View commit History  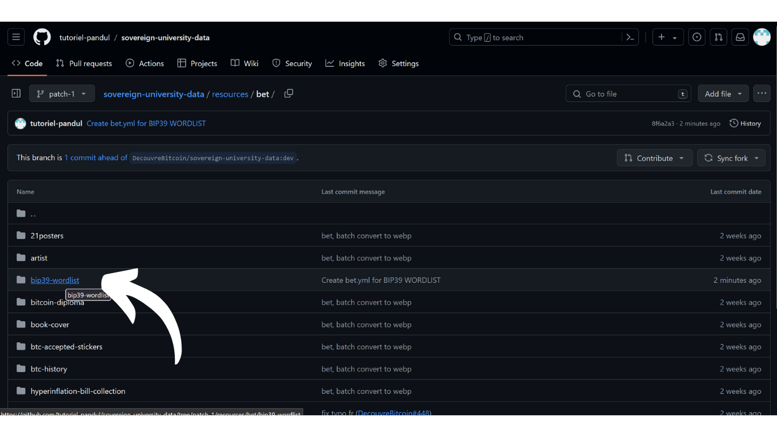745,123
